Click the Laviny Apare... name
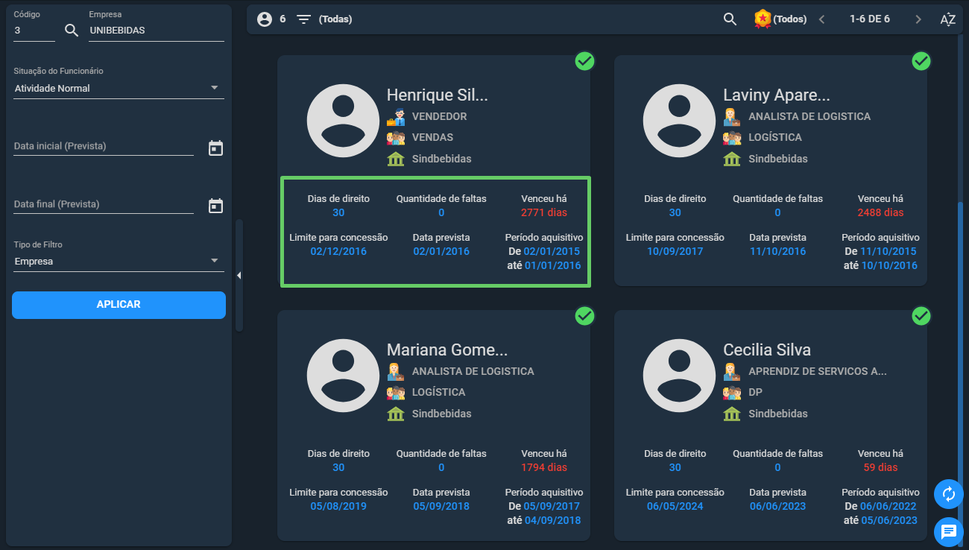 pos(776,95)
